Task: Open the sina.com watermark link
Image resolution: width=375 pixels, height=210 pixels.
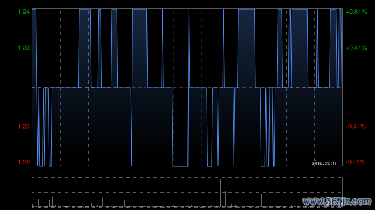Action: (x=323, y=163)
